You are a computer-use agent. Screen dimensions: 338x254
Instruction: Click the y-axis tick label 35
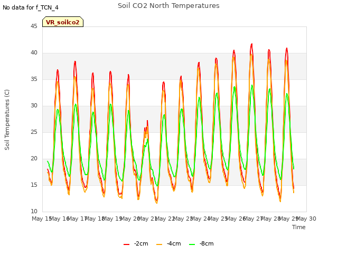[x=34, y=79]
